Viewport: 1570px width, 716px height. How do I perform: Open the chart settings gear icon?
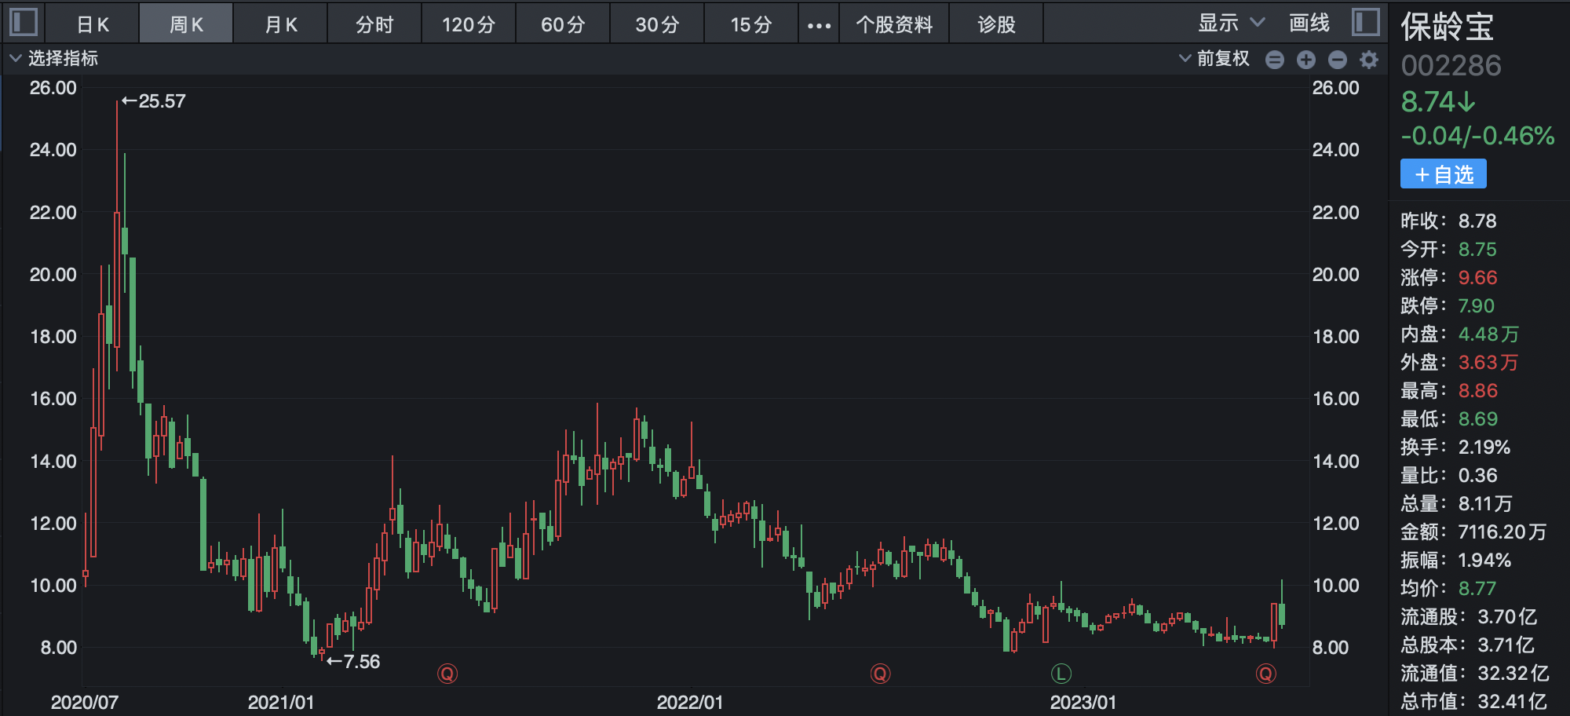point(1369,59)
